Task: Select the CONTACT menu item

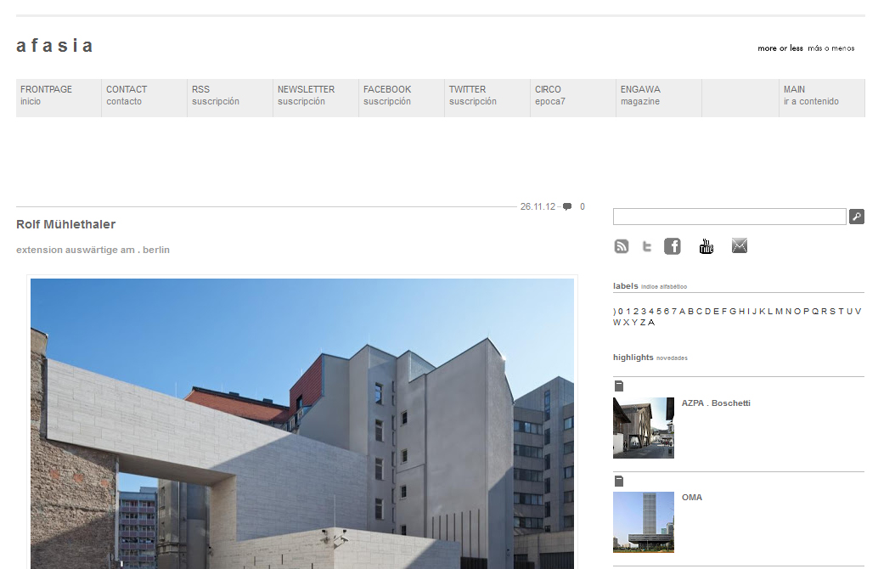Action: point(127,95)
